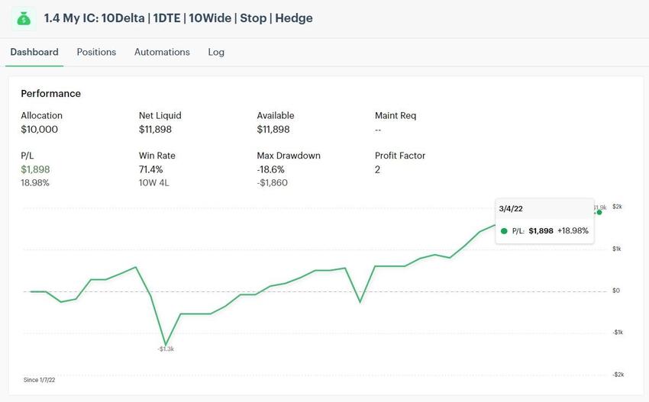Click the 3/4/22 date in tooltip

510,208
